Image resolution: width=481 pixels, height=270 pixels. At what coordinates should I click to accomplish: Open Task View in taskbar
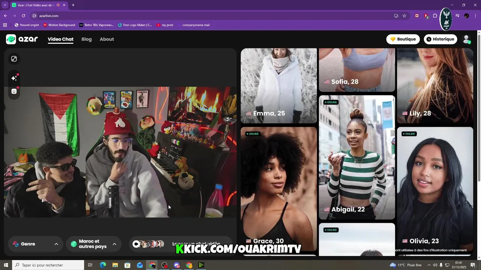point(90,265)
